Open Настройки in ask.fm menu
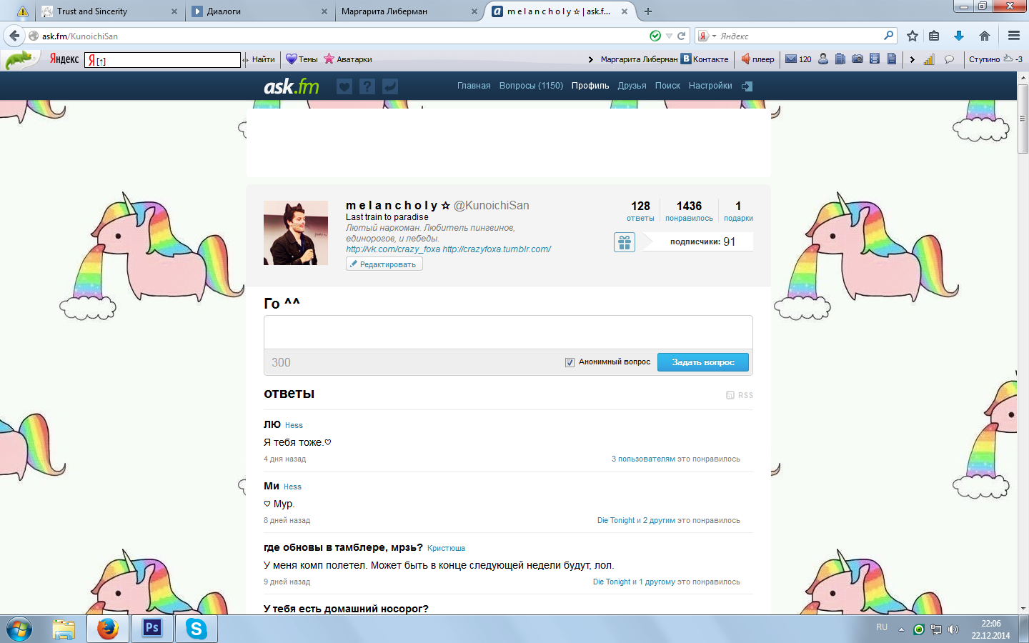 coord(710,86)
